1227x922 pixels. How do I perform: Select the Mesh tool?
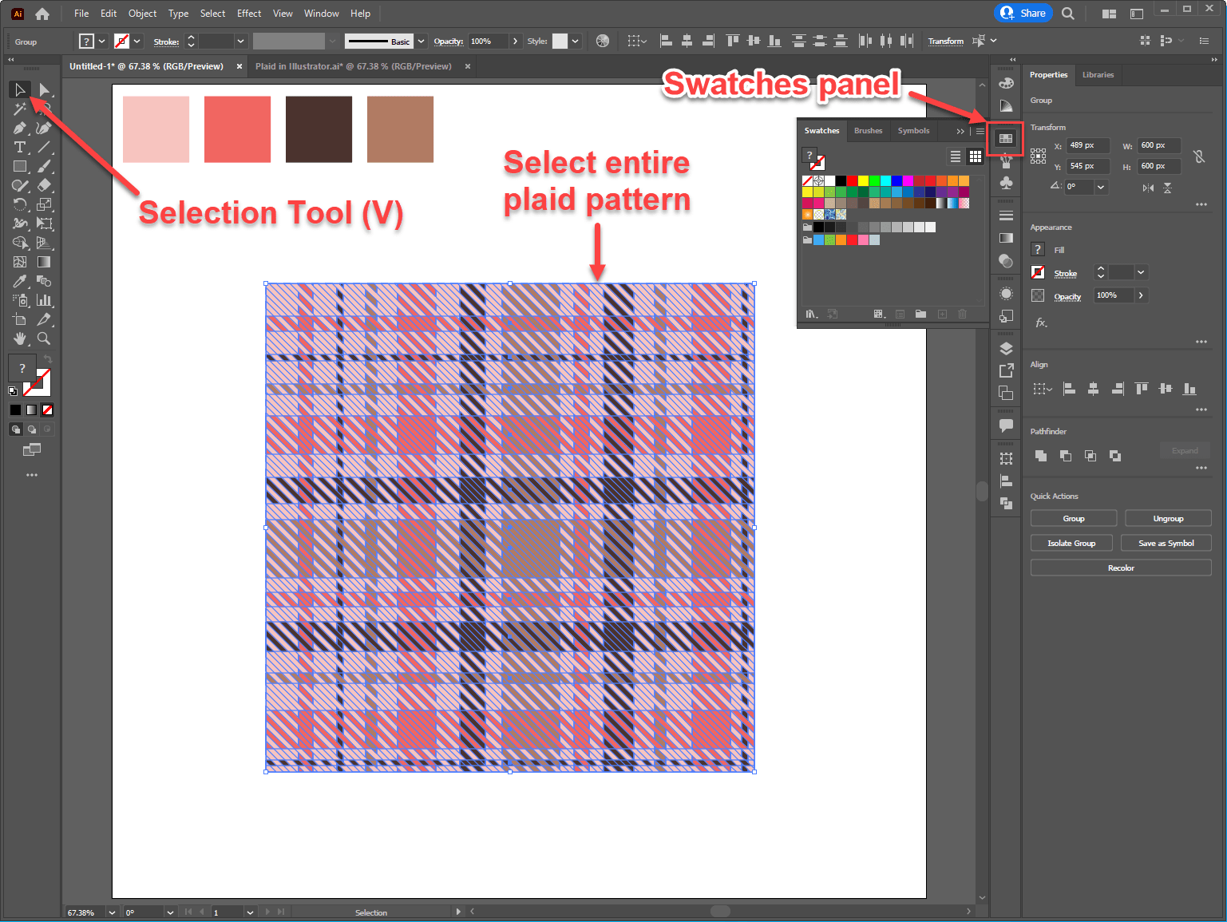pyautogui.click(x=20, y=262)
